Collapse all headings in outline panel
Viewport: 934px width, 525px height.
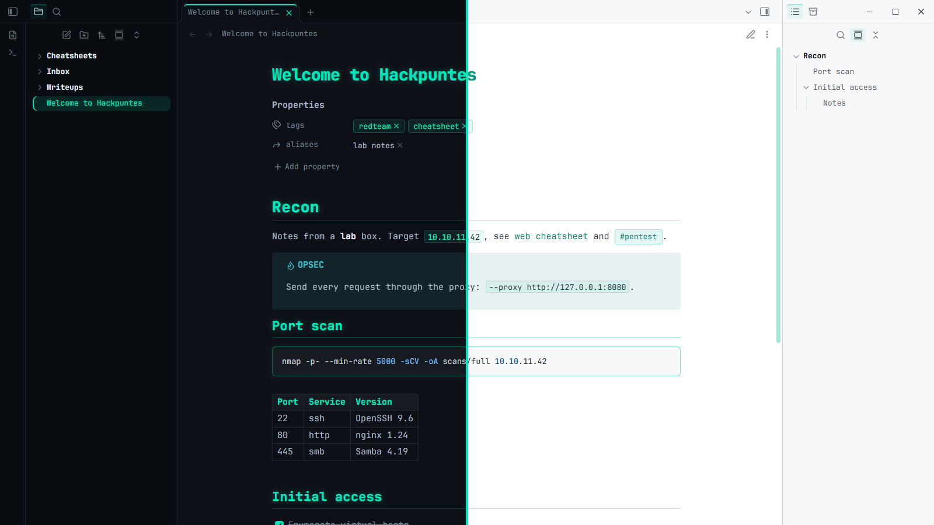click(x=876, y=35)
